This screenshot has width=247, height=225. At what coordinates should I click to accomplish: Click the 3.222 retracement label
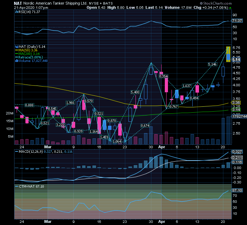coord(60,125)
